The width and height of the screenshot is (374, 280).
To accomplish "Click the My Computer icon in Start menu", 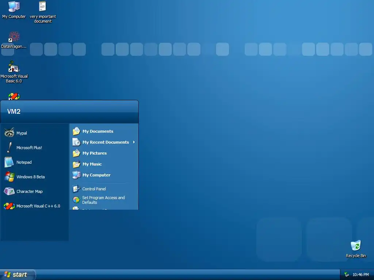I will [76, 175].
